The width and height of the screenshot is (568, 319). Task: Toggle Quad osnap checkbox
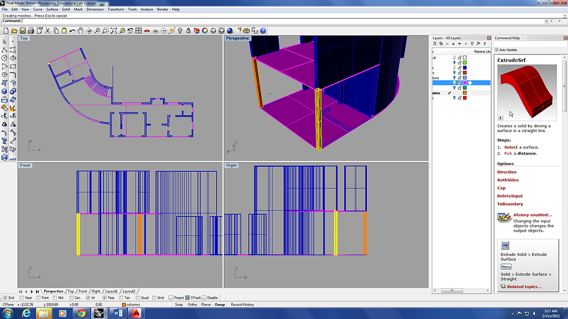[138, 298]
